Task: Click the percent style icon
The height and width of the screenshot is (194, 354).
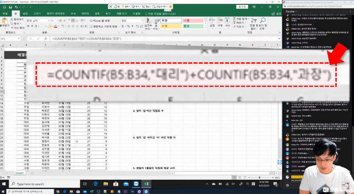Action: [128, 27]
